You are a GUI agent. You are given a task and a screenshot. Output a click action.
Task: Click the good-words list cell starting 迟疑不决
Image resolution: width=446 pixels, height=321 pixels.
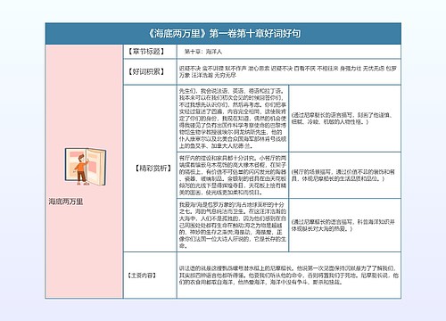click(288, 71)
